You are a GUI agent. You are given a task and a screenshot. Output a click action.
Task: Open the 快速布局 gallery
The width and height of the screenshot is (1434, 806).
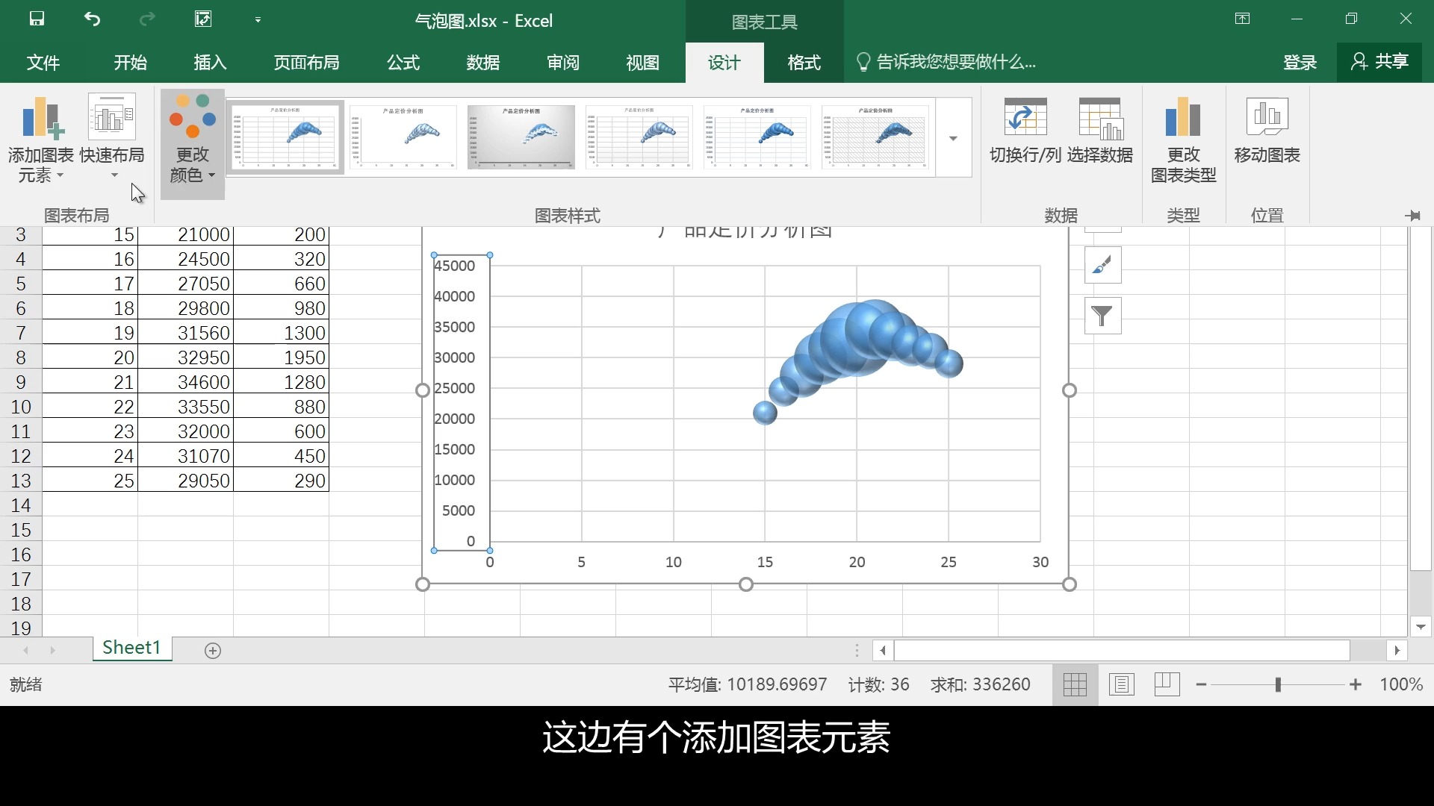[x=112, y=137]
